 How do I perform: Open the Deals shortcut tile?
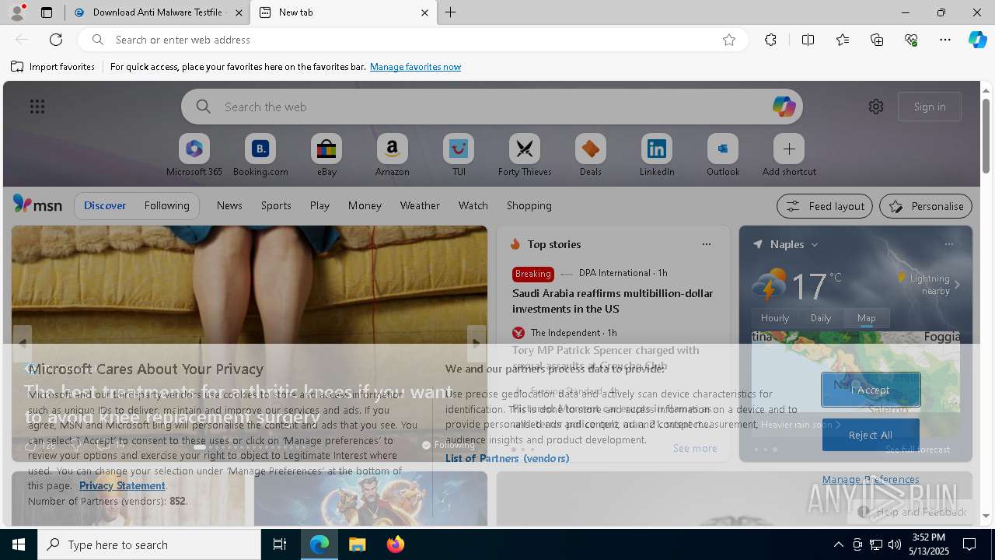pyautogui.click(x=591, y=156)
